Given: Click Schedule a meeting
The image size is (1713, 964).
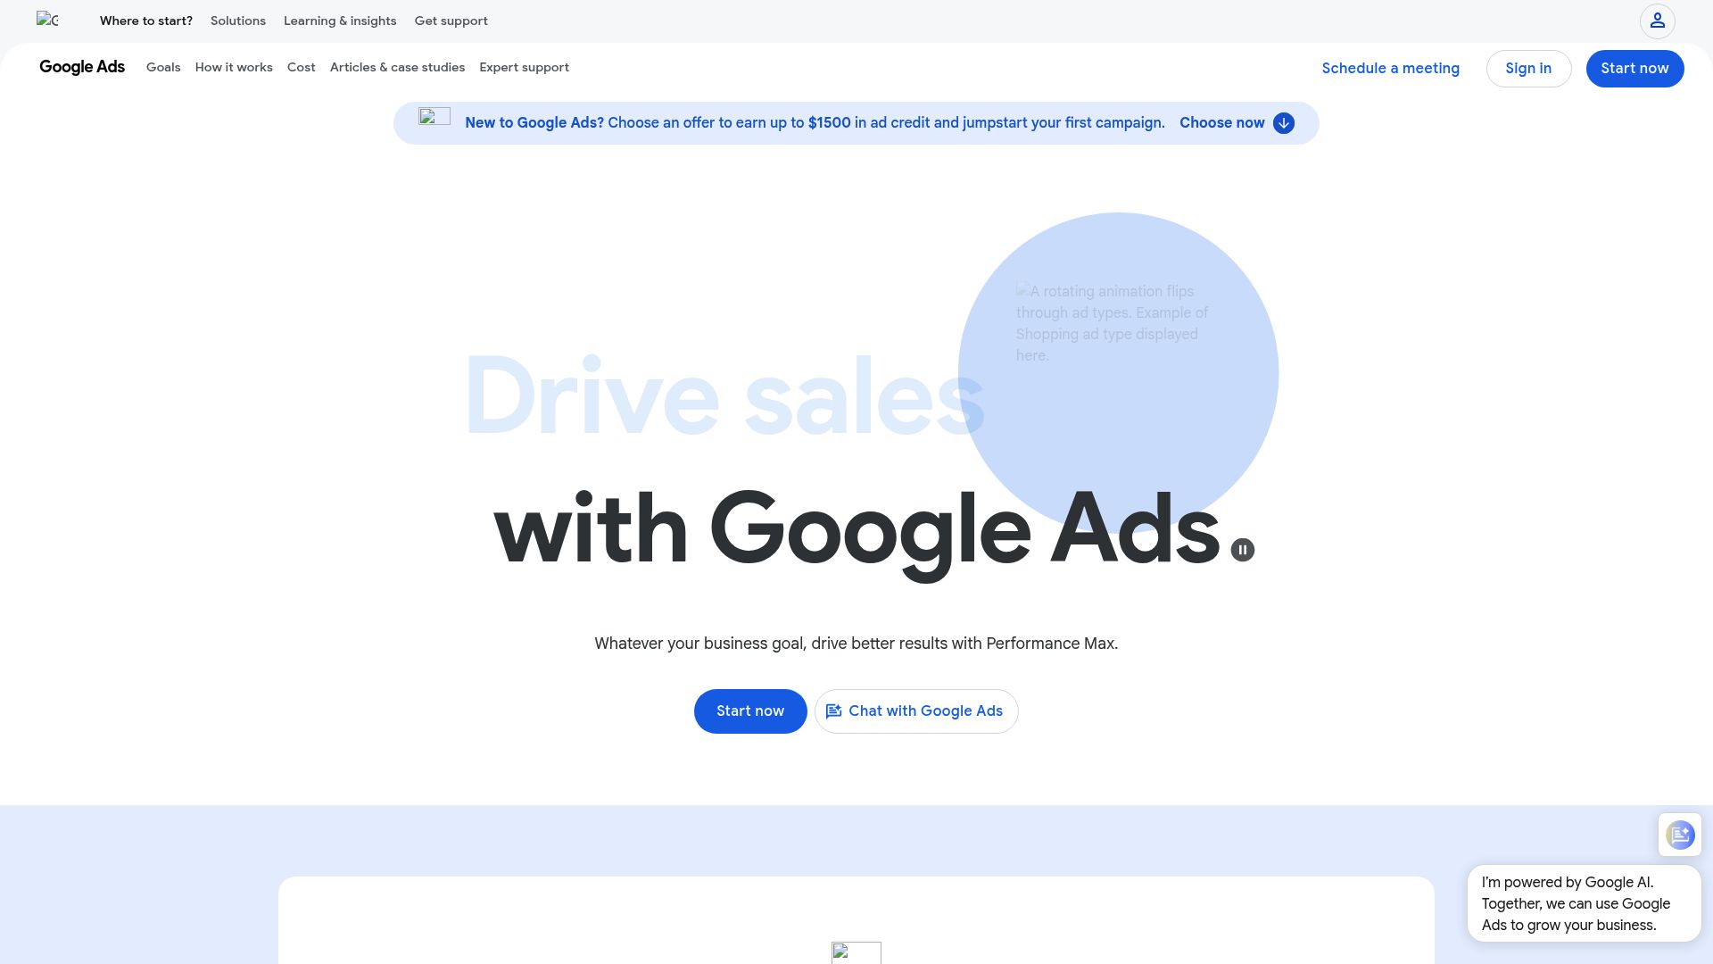Looking at the screenshot, I should [x=1390, y=68].
